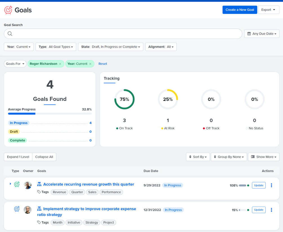The height and width of the screenshot is (232, 283).
Task: Click the goal type icon for expense strategy goal
Action: 17,209
